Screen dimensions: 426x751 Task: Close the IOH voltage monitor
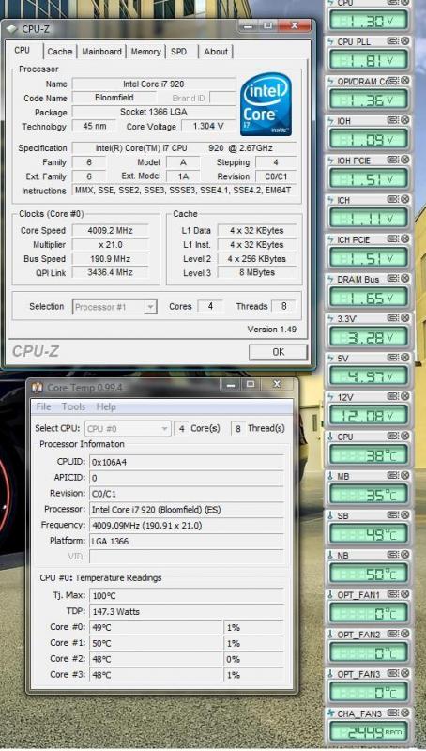[x=405, y=120]
